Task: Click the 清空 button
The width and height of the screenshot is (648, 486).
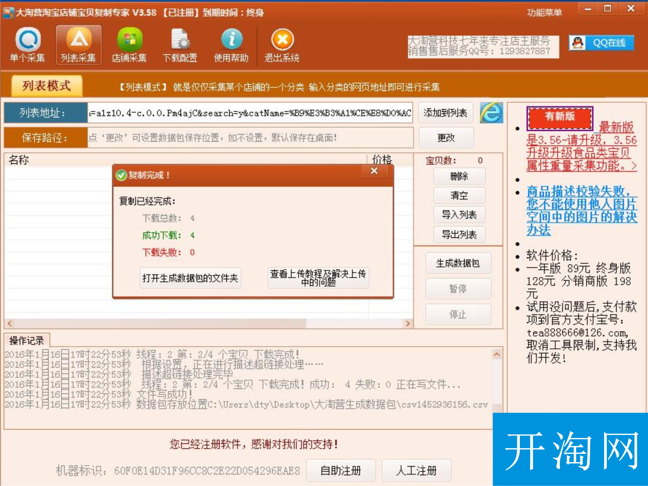Action: click(459, 195)
